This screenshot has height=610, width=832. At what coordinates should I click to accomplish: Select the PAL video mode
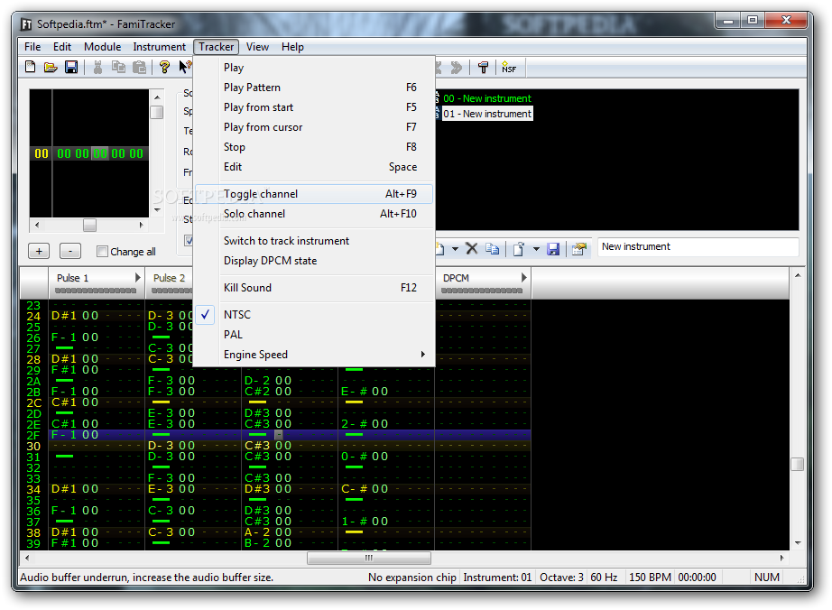click(314, 335)
